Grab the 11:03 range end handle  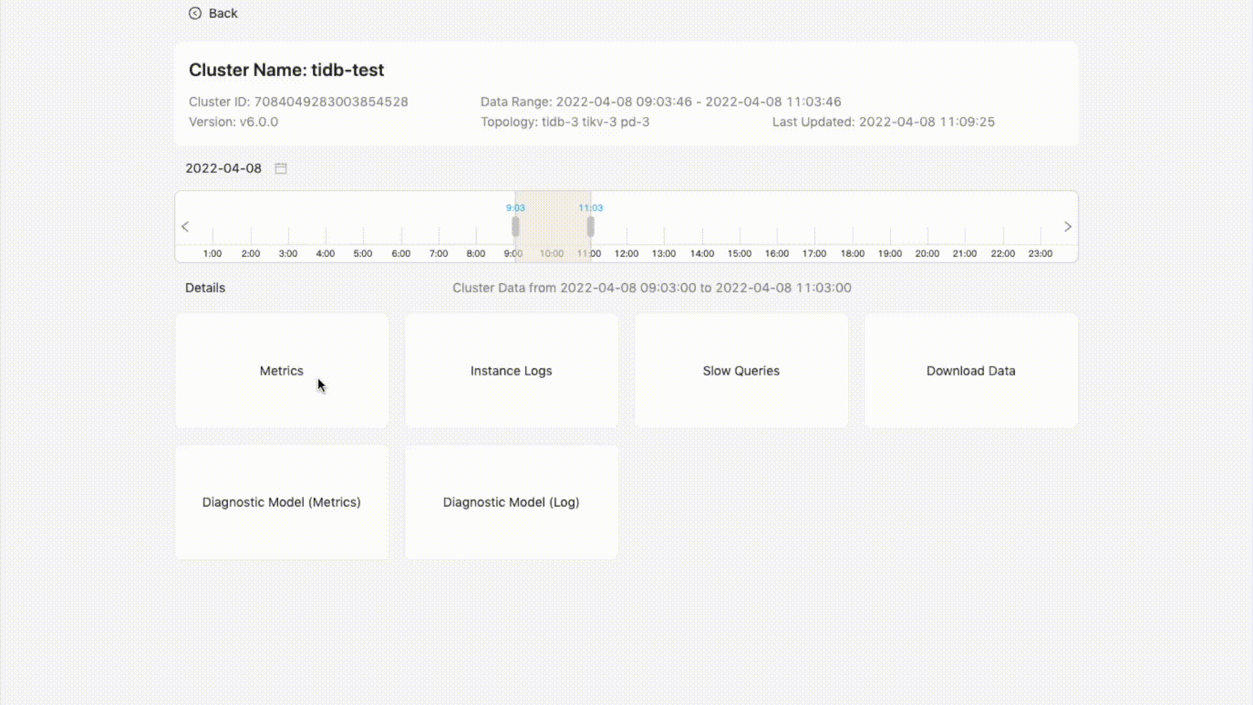(591, 227)
